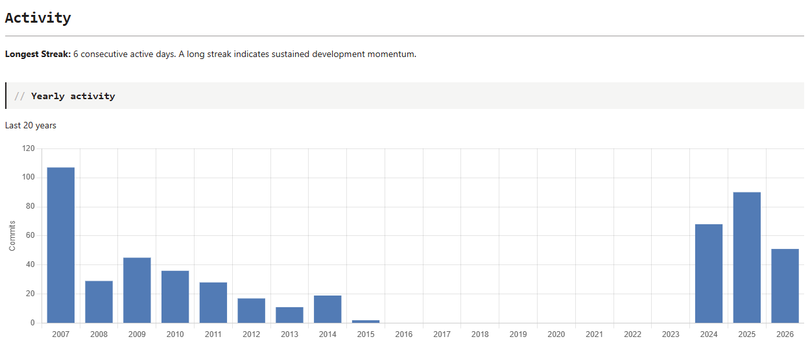Click the 2016 axis label
The width and height of the screenshot is (810, 350).
coord(404,334)
